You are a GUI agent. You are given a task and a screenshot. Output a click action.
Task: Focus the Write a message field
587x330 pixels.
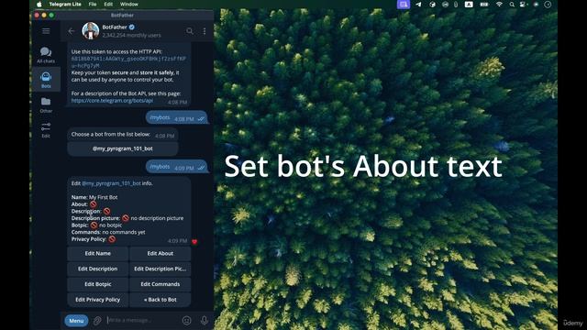[x=142, y=320]
